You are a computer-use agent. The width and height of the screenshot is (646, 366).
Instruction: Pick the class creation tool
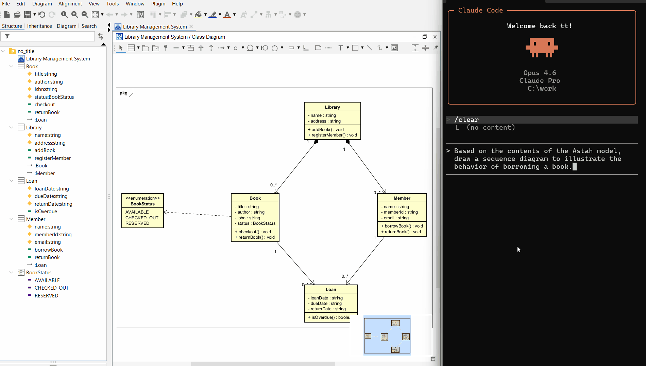(132, 48)
